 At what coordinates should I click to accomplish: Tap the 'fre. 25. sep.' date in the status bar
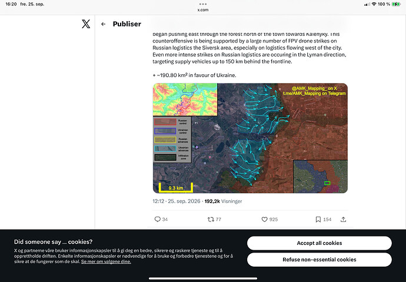click(x=32, y=4)
